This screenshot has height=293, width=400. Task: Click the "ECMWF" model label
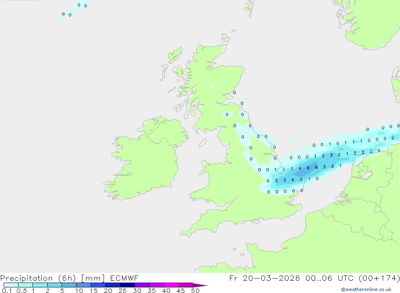click(124, 278)
